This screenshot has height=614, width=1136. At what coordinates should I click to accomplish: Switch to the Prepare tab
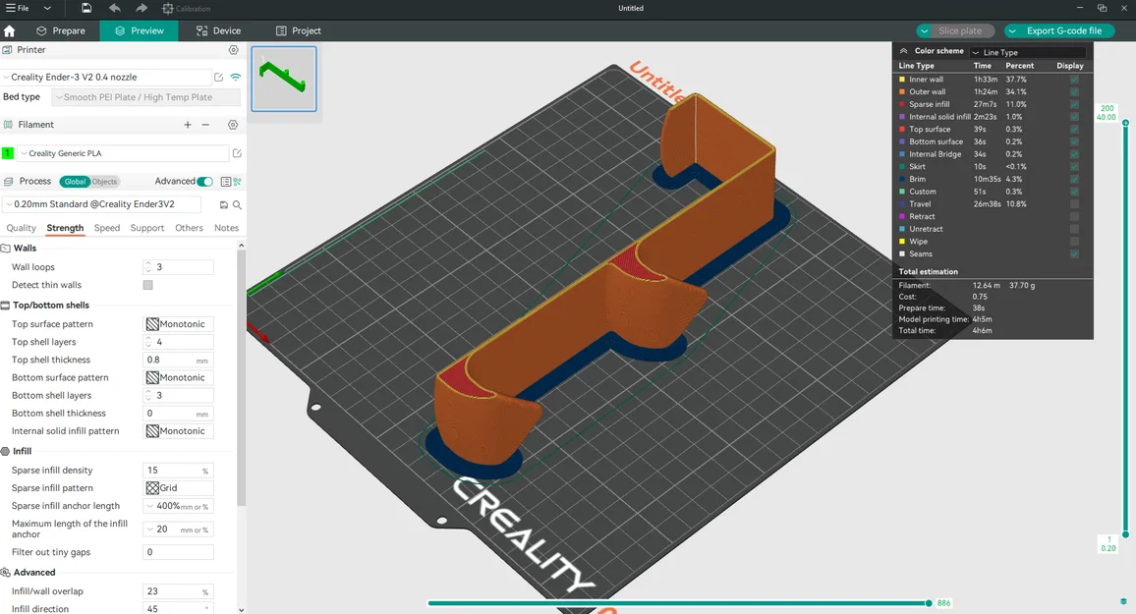coord(61,30)
